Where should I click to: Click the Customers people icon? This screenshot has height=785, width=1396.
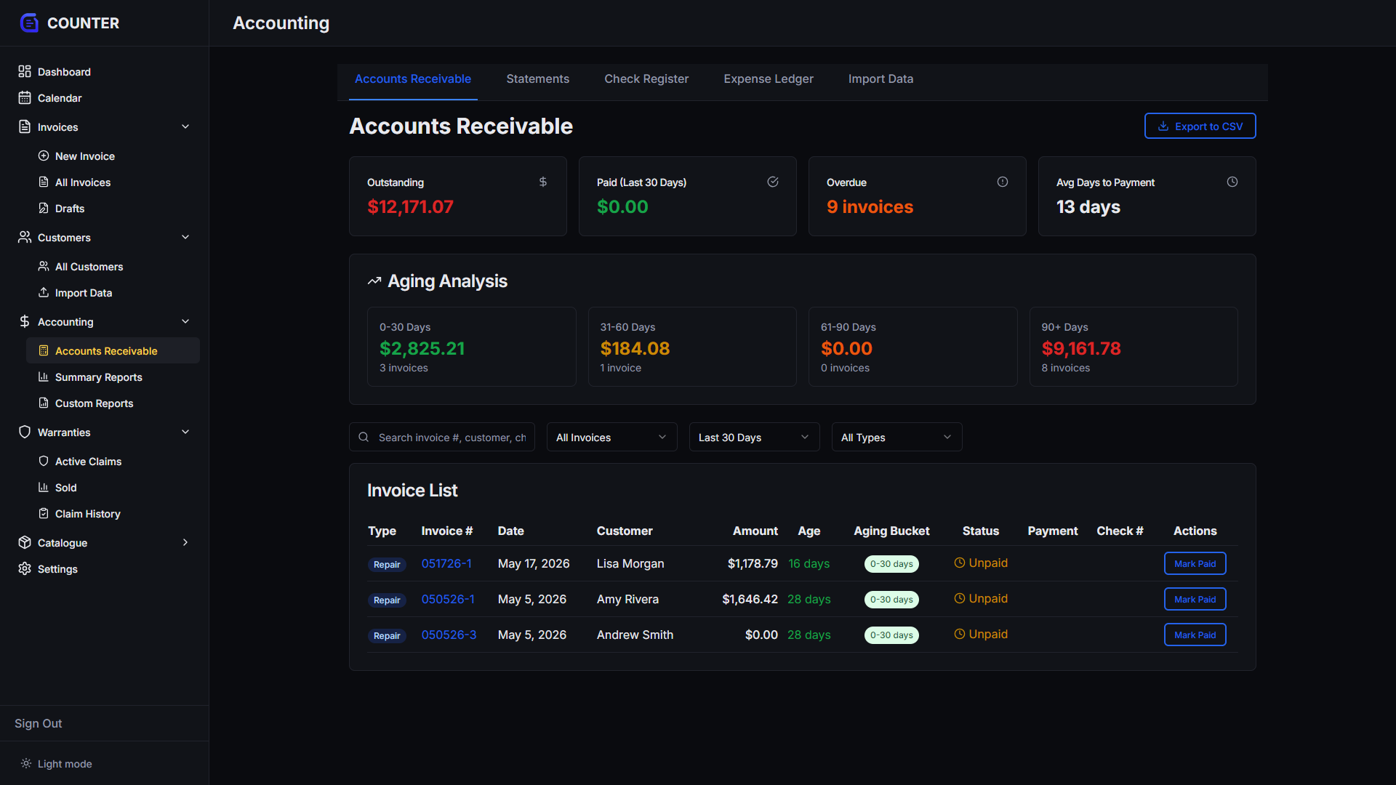(25, 237)
